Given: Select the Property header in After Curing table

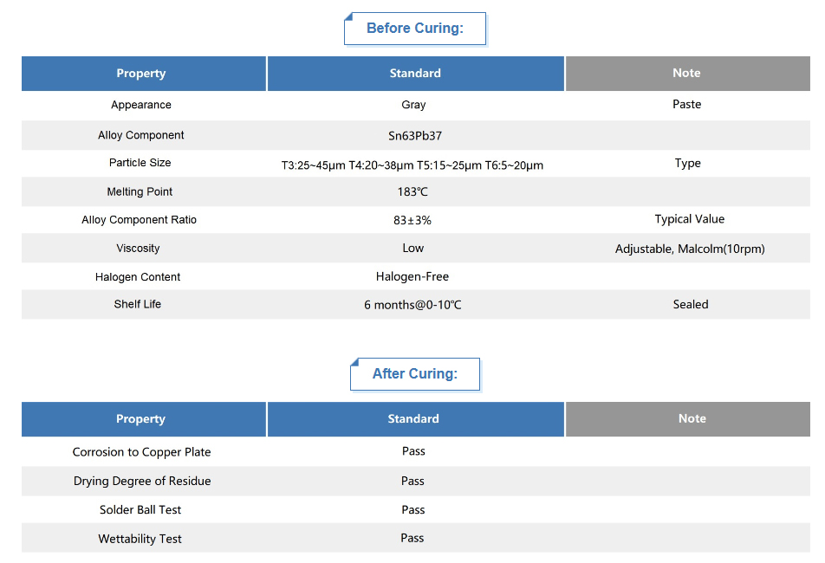Looking at the screenshot, I should tap(144, 419).
